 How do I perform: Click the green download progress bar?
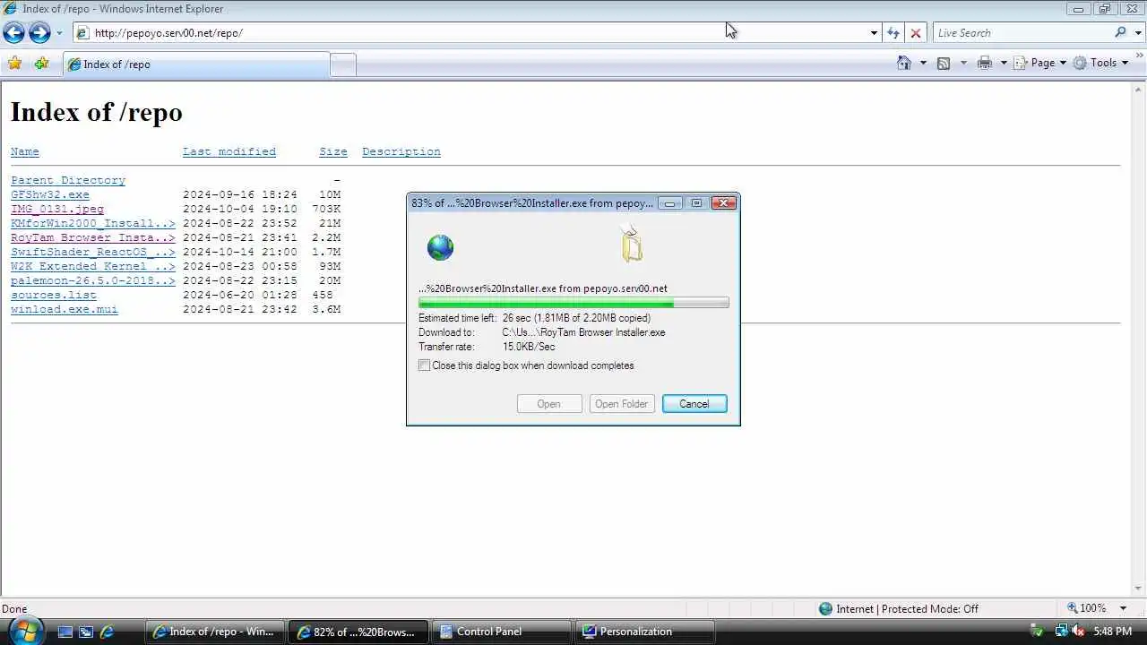pos(573,304)
